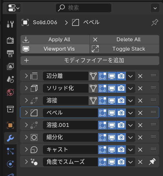This screenshot has height=176, width=163.
Task: Open the editor type dropdown
Action: pyautogui.click(x=14, y=8)
